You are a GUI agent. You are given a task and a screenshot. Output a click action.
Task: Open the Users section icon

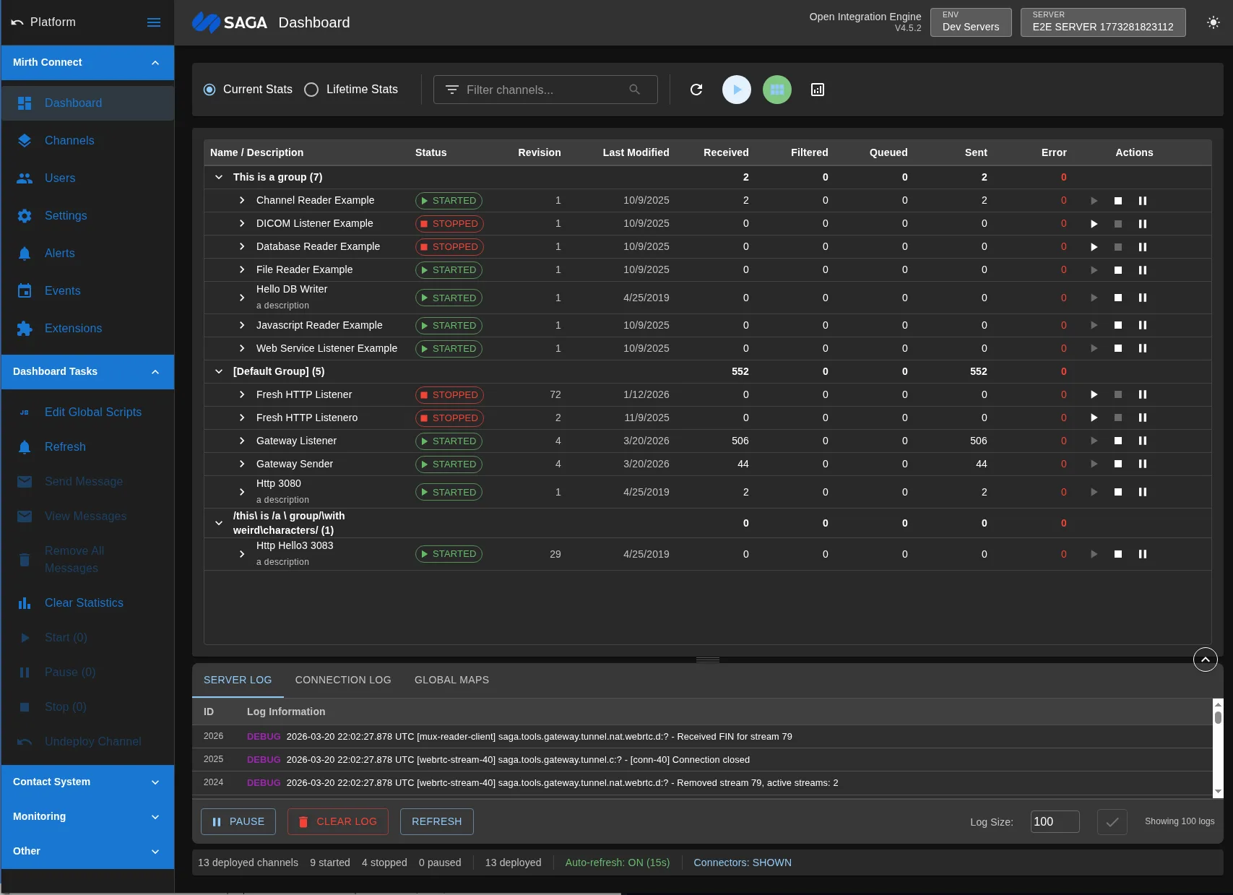pos(25,178)
